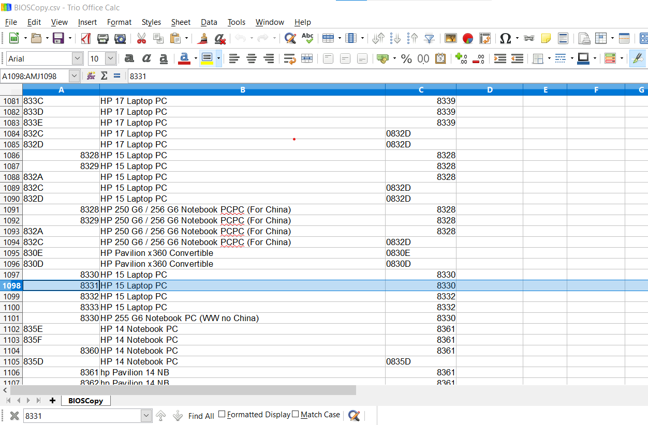Screen dimensions: 648x425
Task: Toggle Wrap Text
Action: (289, 59)
